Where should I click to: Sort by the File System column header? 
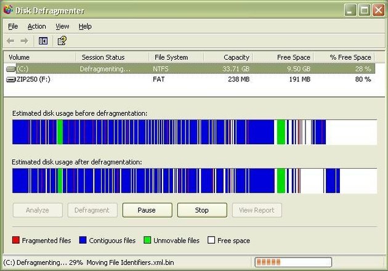tap(176, 57)
